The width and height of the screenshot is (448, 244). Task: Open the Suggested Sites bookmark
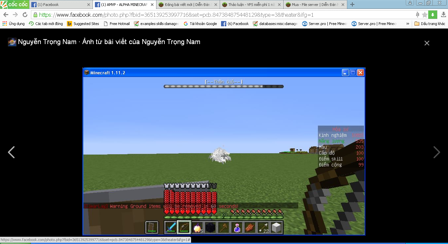[x=83, y=24]
